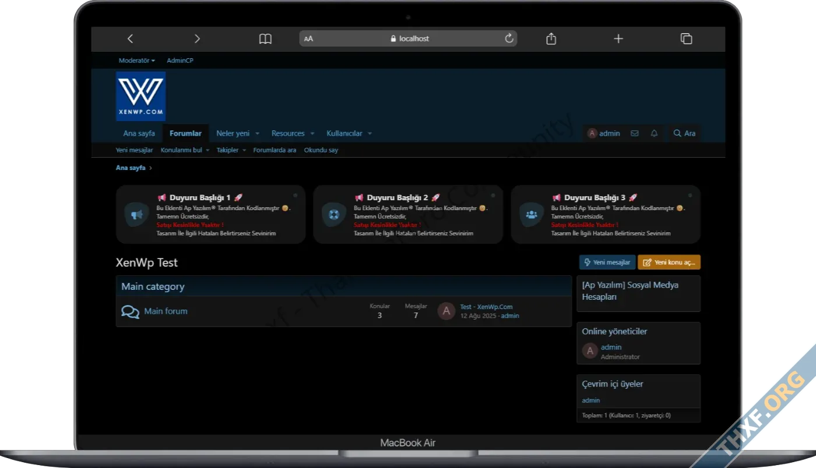Open the notifications bell icon
Viewport: 816px width, 468px height.
point(654,133)
